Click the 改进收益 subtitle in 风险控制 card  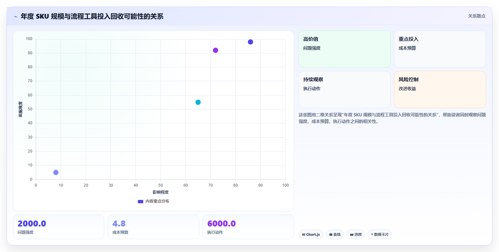coord(407,89)
